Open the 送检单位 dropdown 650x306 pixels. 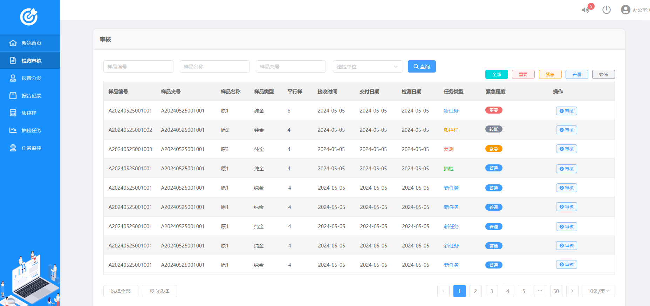point(368,67)
